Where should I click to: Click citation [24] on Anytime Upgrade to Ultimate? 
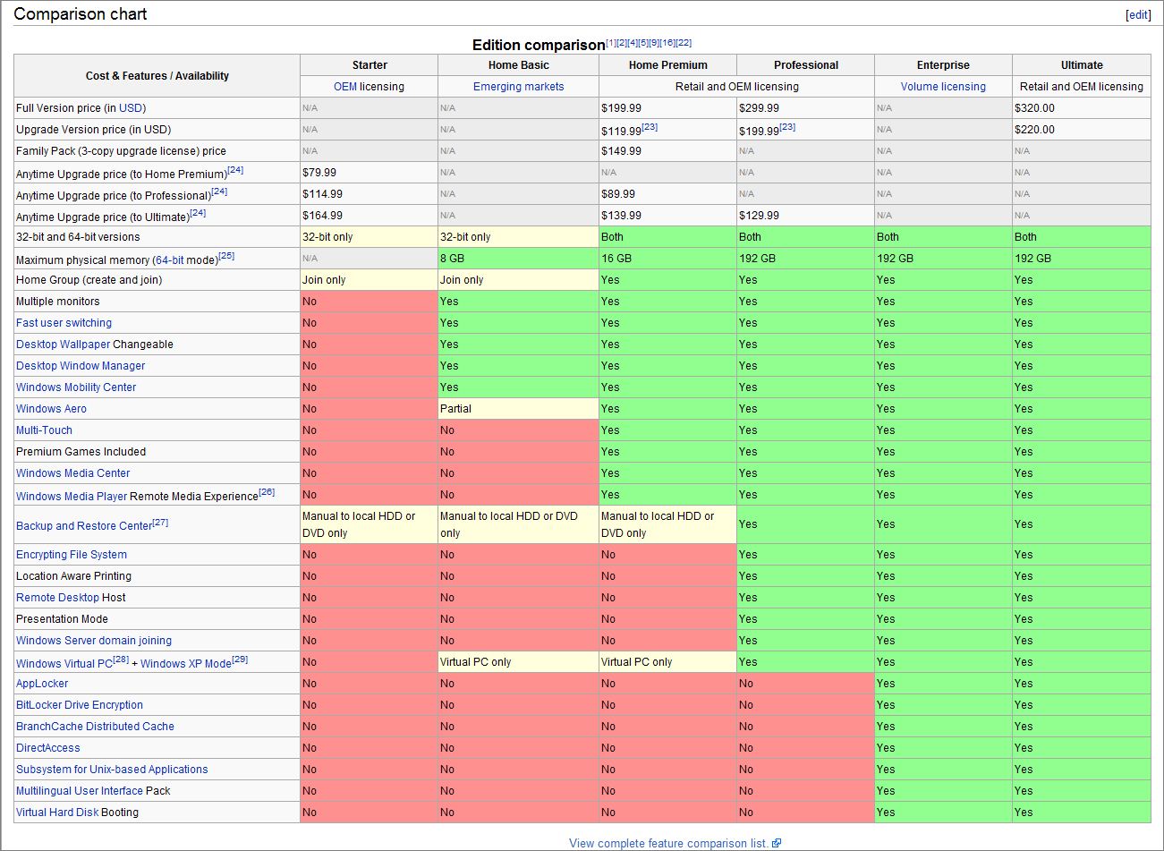(x=198, y=213)
